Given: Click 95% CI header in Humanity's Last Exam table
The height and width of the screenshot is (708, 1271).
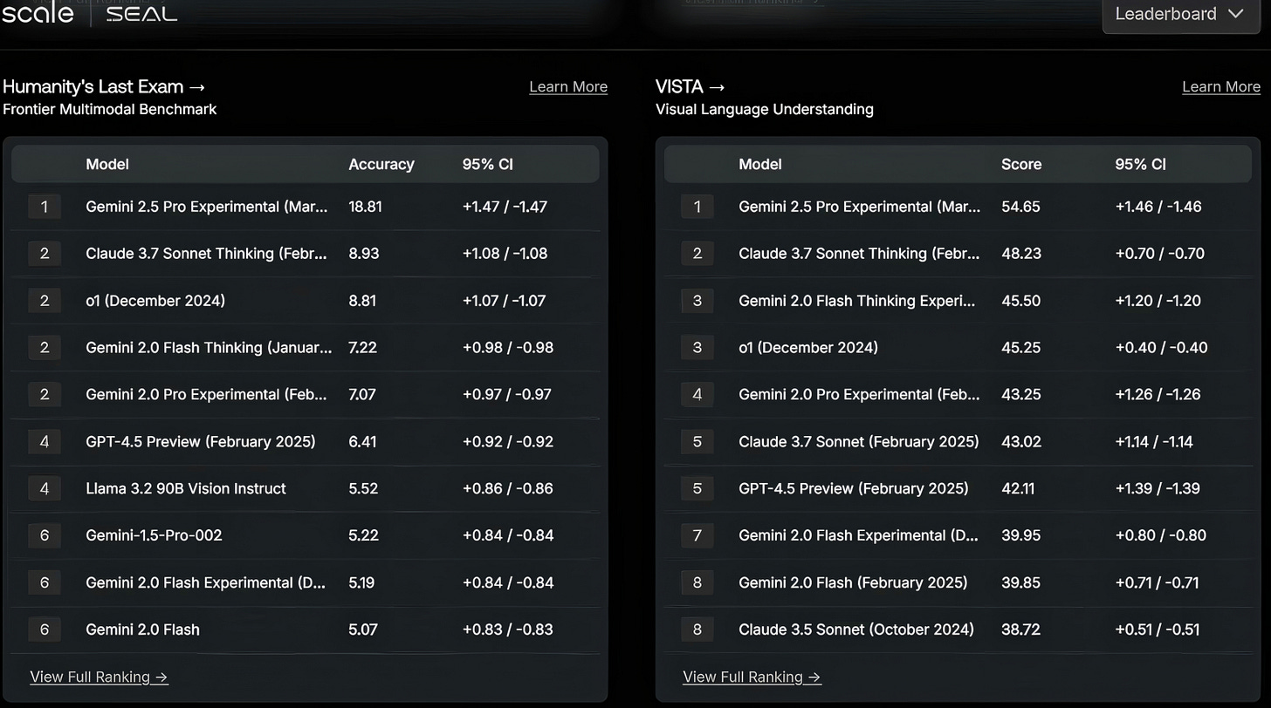Looking at the screenshot, I should click(488, 164).
